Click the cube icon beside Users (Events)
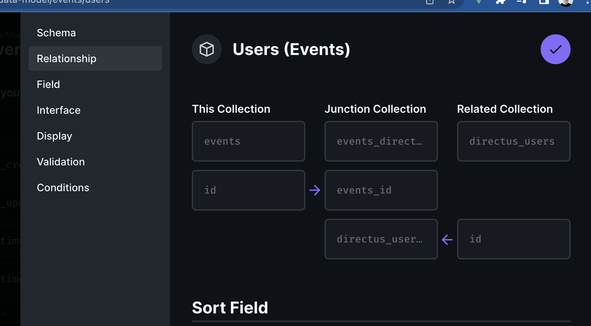591x326 pixels. tap(207, 49)
